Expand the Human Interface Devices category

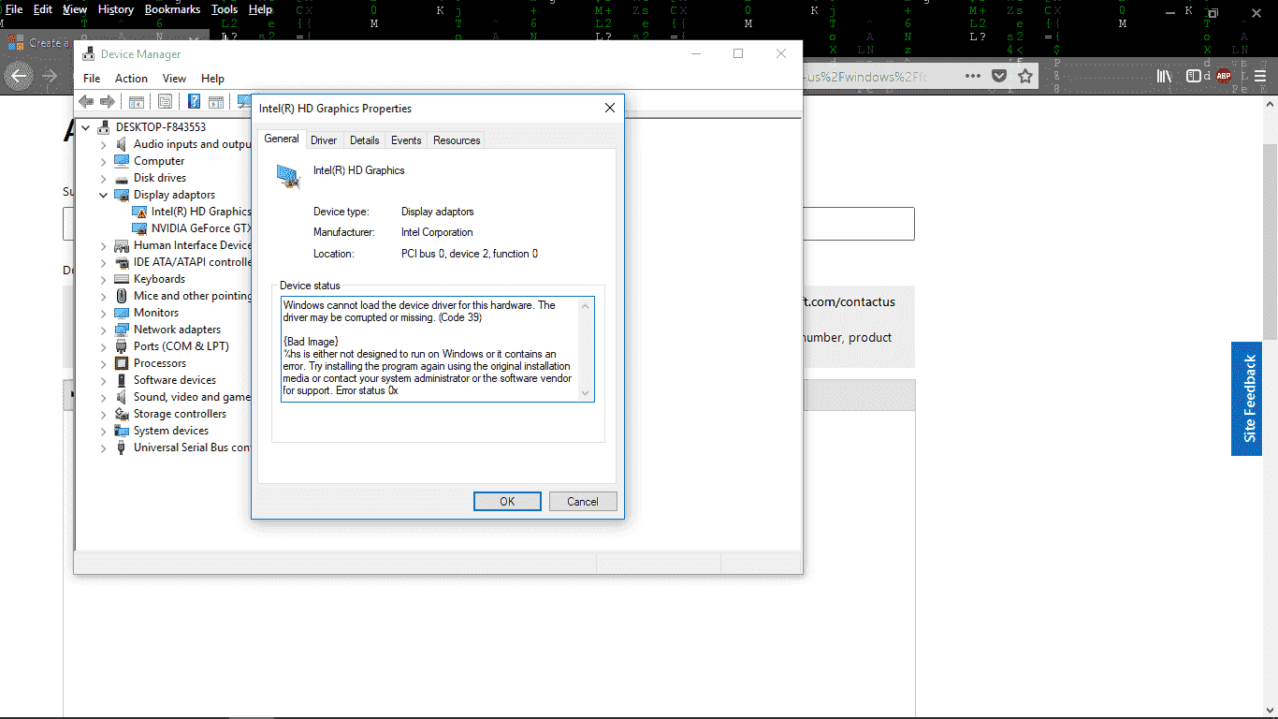[104, 245]
